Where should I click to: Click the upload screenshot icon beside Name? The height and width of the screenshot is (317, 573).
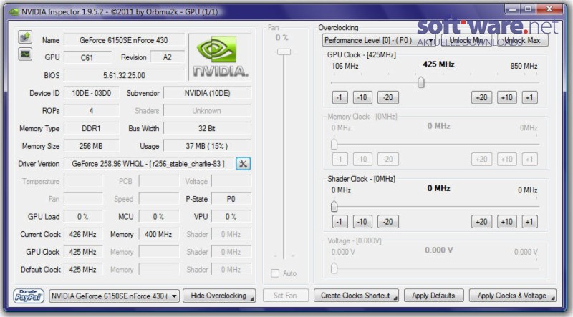25,37
